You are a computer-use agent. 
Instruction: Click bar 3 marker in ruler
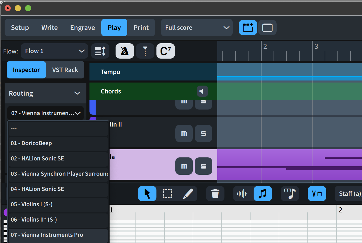tap(316, 47)
